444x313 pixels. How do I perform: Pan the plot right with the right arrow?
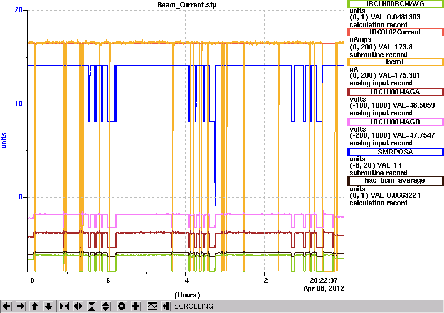tap(21, 306)
